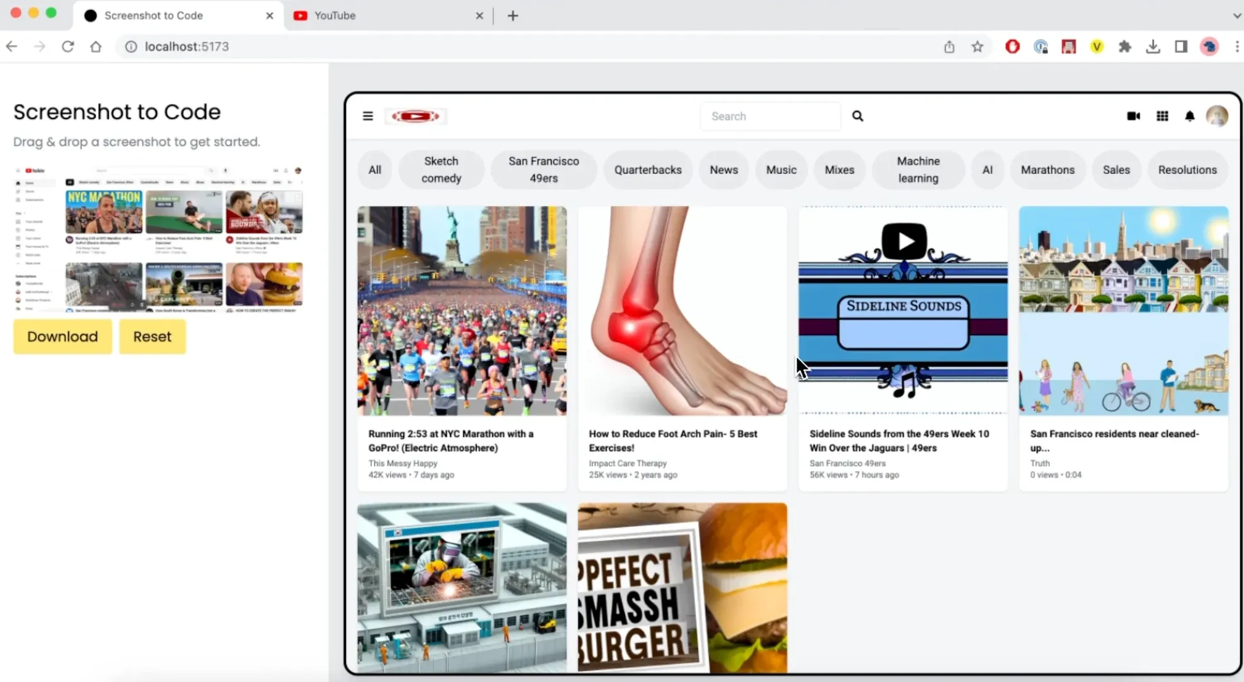Open Chrome three-dot menu
Screen dimensions: 1244x682
tap(1236, 47)
